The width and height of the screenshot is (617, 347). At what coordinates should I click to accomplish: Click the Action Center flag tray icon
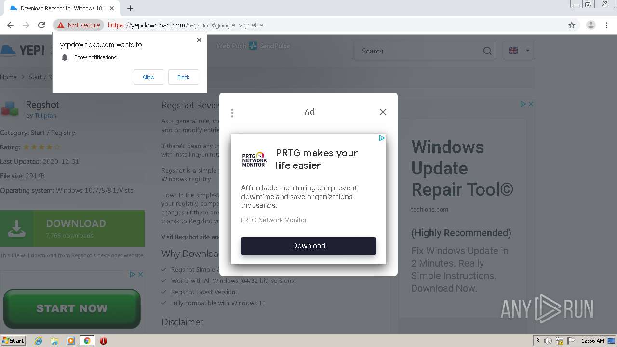click(571, 341)
